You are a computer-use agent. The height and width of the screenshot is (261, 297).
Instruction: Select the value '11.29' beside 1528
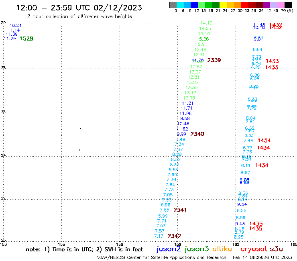[x=10, y=39]
